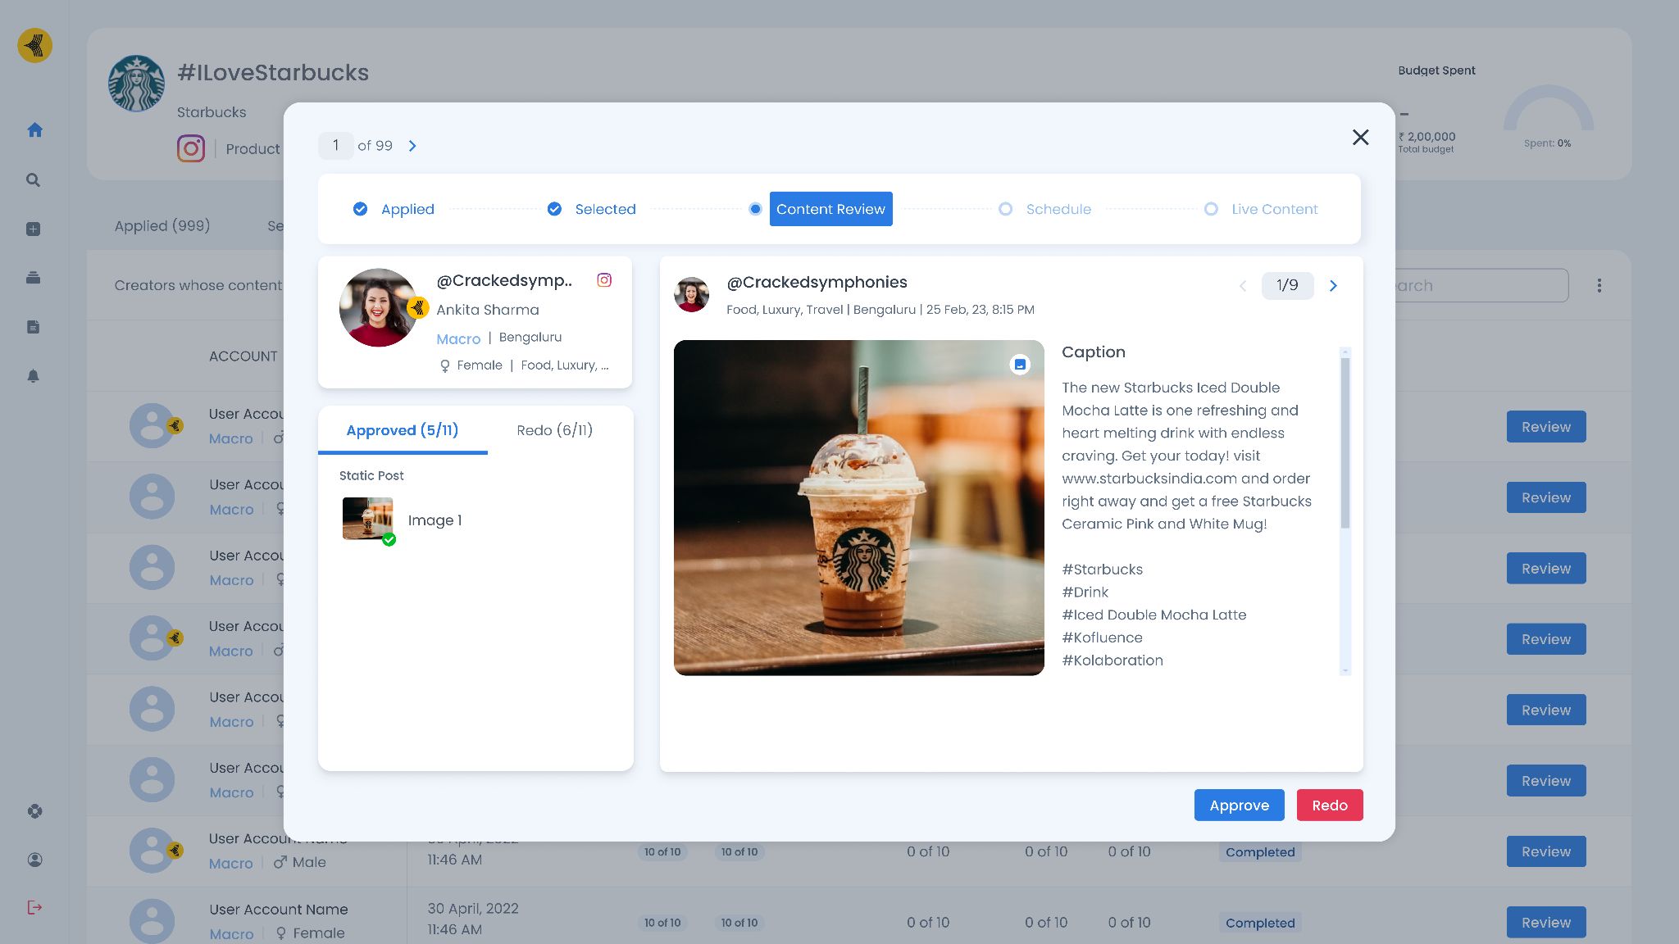This screenshot has height=944, width=1679.
Task: Open the Home icon in the left sidebar
Action: pos(34,129)
